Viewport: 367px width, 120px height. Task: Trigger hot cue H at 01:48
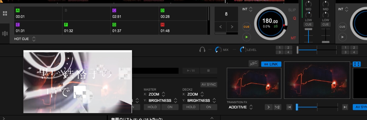click(x=183, y=27)
